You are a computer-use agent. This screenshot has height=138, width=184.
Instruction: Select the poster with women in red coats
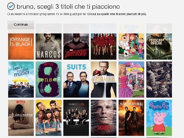click(x=104, y=46)
